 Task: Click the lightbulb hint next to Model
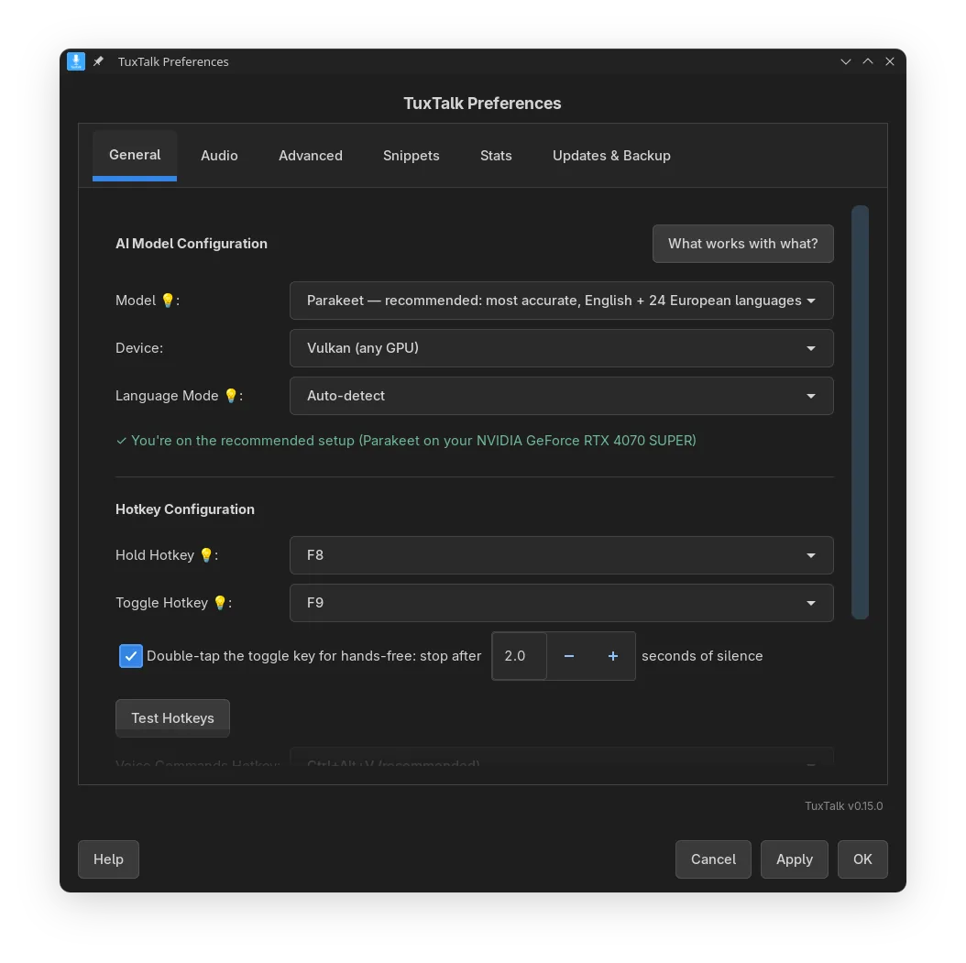(168, 301)
